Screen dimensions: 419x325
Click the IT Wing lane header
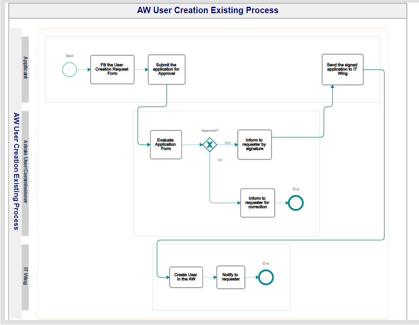coord(25,277)
